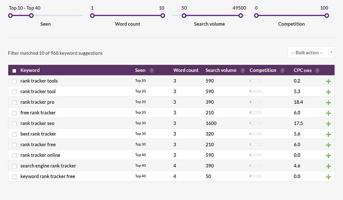Image resolution: width=343 pixels, height=200 pixels.
Task: Click Search volume slider handle at 49500
Action: tap(241, 16)
